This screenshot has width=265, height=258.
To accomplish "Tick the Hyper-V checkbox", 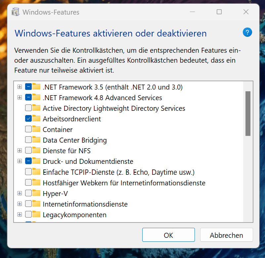I will point(28,193).
